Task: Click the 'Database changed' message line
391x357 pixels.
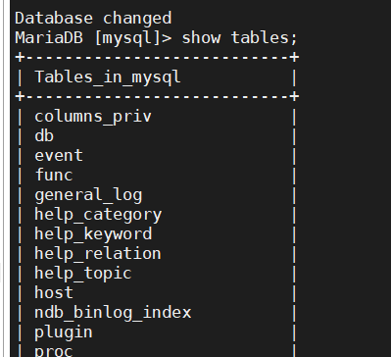Action: (93, 18)
